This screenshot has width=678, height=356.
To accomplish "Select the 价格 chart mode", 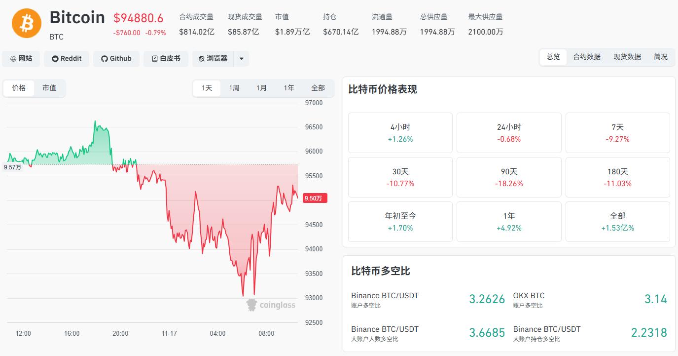I will tap(19, 88).
